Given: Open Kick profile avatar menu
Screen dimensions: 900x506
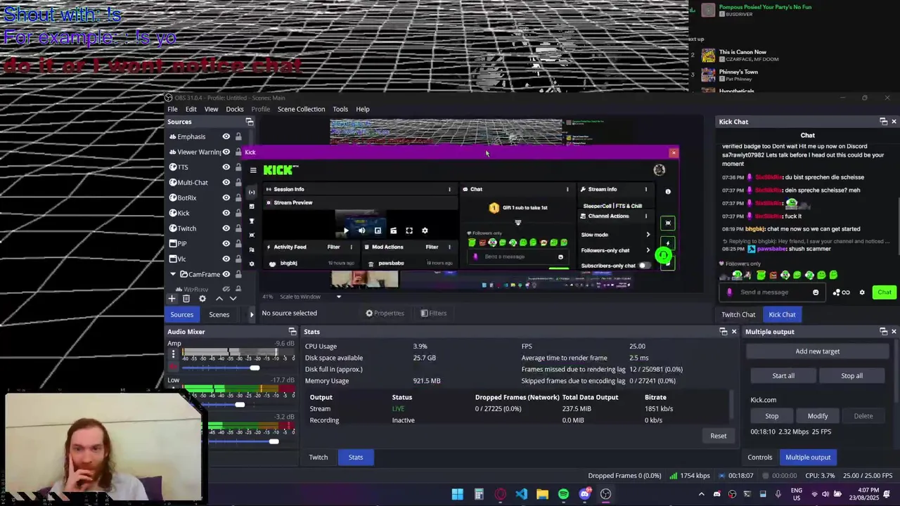Looking at the screenshot, I should pyautogui.click(x=659, y=170).
